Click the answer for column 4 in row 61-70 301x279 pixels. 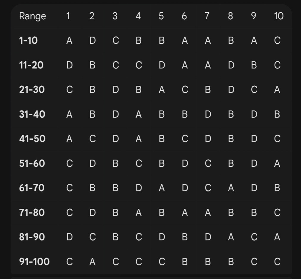pyautogui.click(x=139, y=188)
